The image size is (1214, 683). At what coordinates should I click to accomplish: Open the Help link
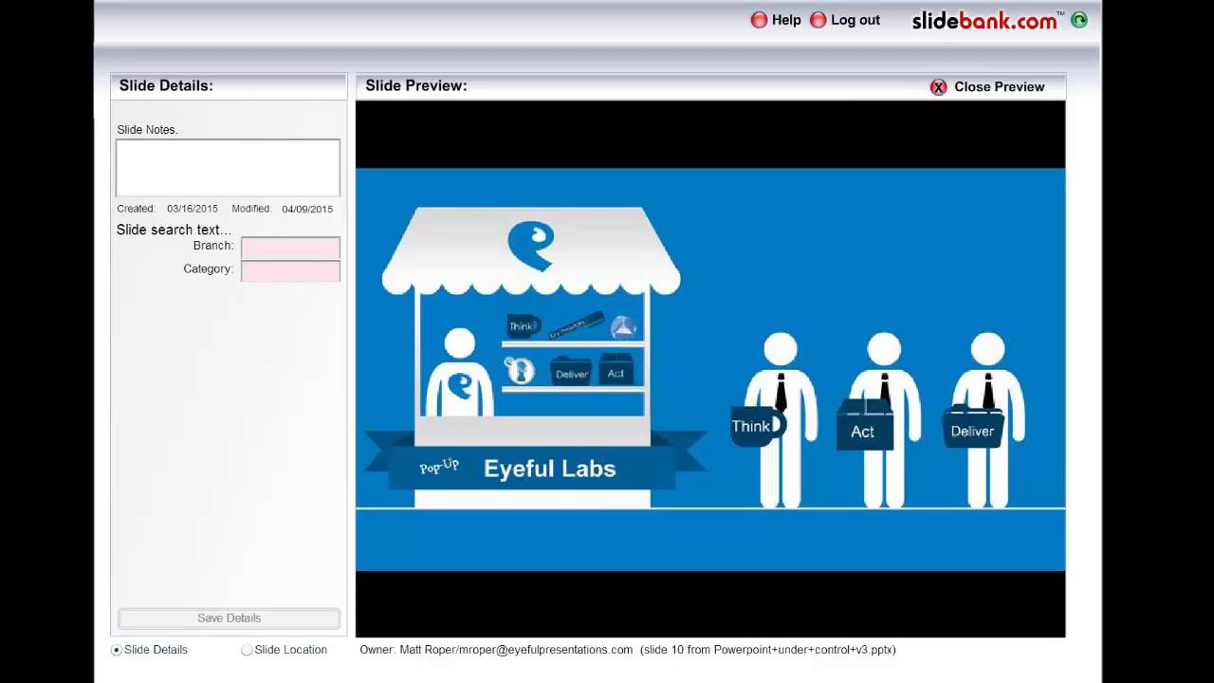(x=786, y=20)
